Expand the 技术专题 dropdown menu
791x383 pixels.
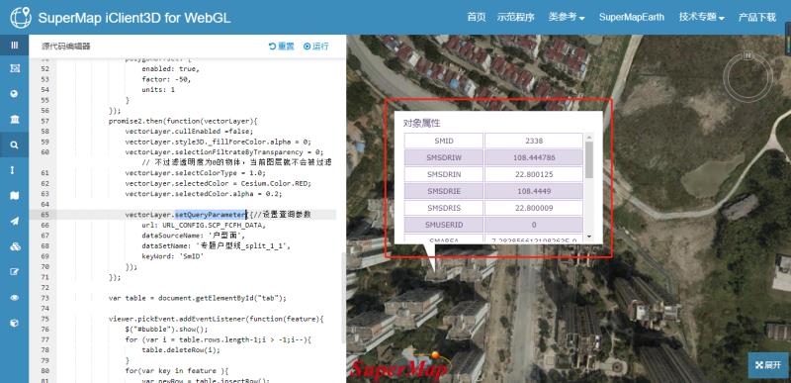[701, 17]
